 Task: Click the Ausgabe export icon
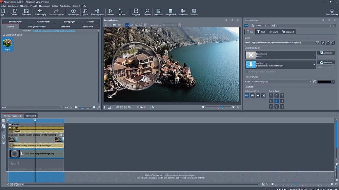click(x=136, y=11)
